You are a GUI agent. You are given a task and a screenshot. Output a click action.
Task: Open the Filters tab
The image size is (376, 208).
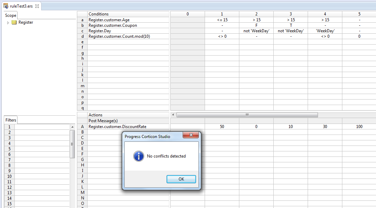tap(11, 120)
